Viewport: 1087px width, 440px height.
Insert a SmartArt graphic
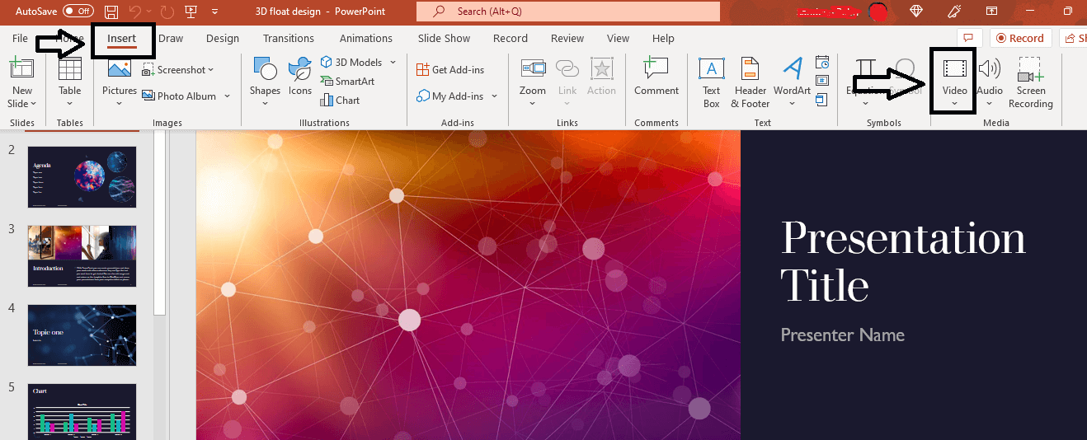347,82
